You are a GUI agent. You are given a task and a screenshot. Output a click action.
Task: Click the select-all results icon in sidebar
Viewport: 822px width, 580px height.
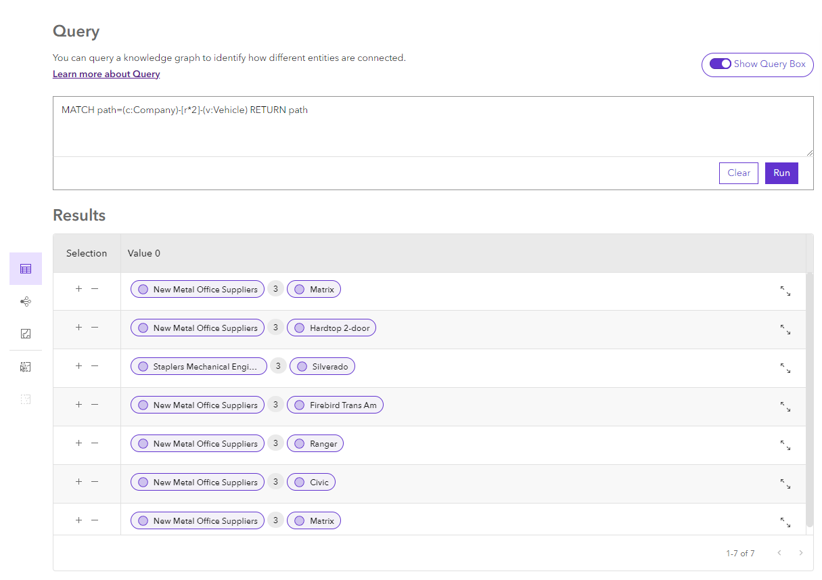[26, 367]
